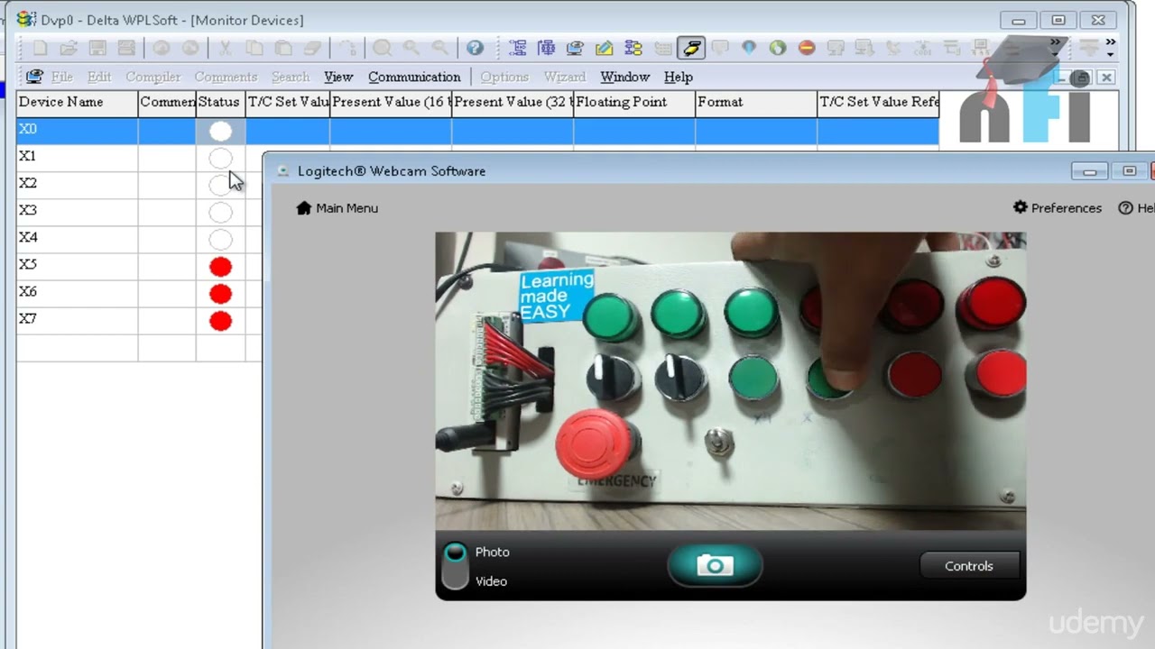
Task: Click the Logitech Webcam Software title icon
Action: 283,171
